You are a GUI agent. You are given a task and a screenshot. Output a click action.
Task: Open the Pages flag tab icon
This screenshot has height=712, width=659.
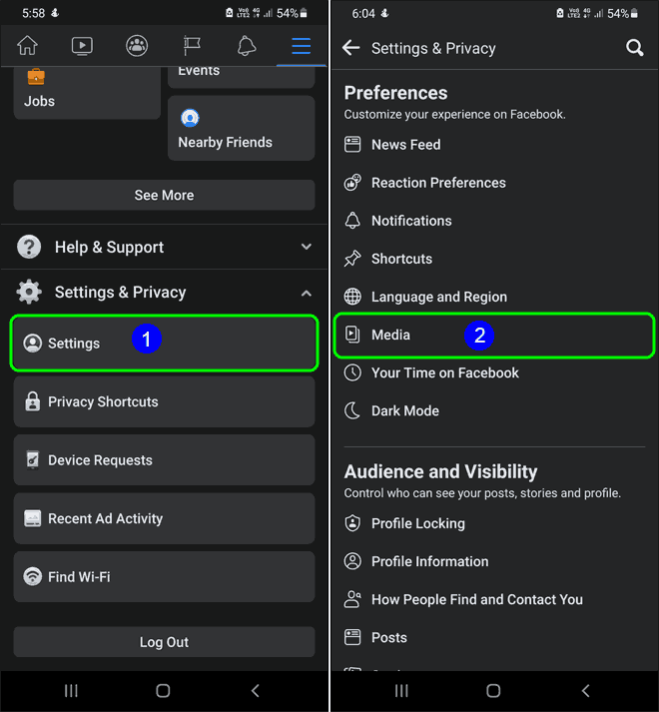coord(192,45)
